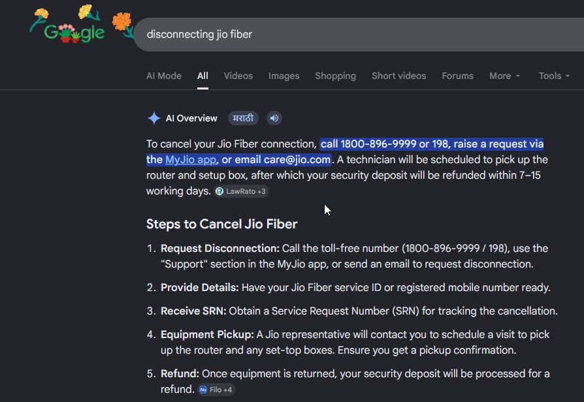The image size is (584, 402).
Task: Open the Forums tab
Action: coord(458,76)
